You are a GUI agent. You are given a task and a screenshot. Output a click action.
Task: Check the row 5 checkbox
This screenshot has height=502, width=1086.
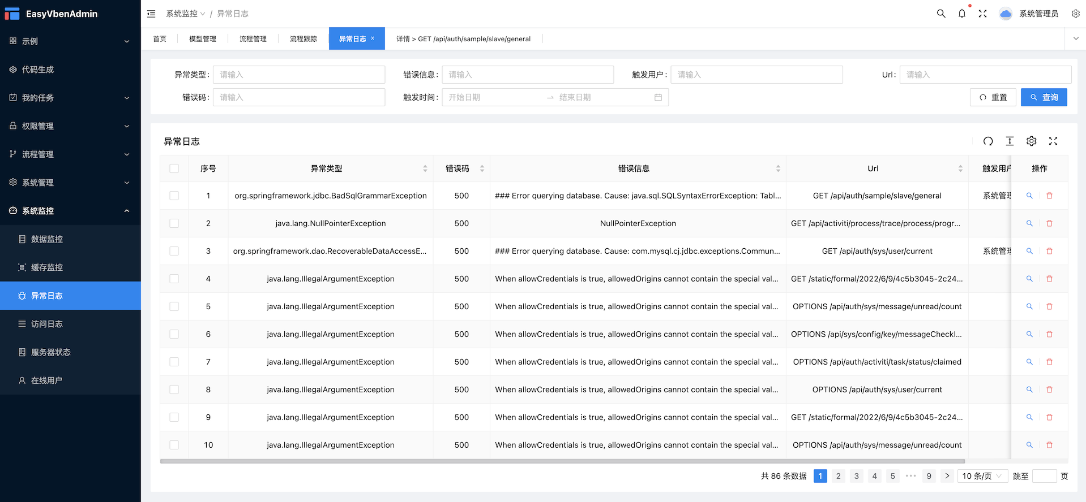tap(174, 306)
